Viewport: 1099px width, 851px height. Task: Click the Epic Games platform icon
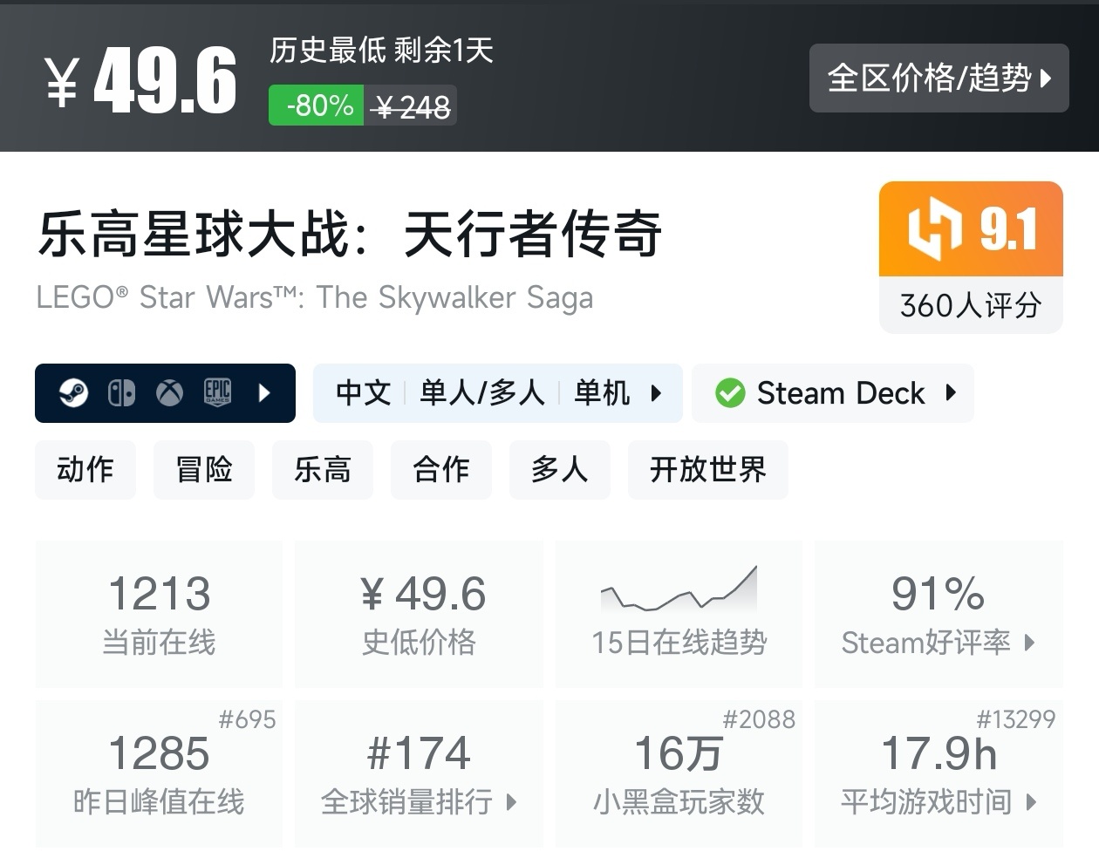pyautogui.click(x=217, y=393)
